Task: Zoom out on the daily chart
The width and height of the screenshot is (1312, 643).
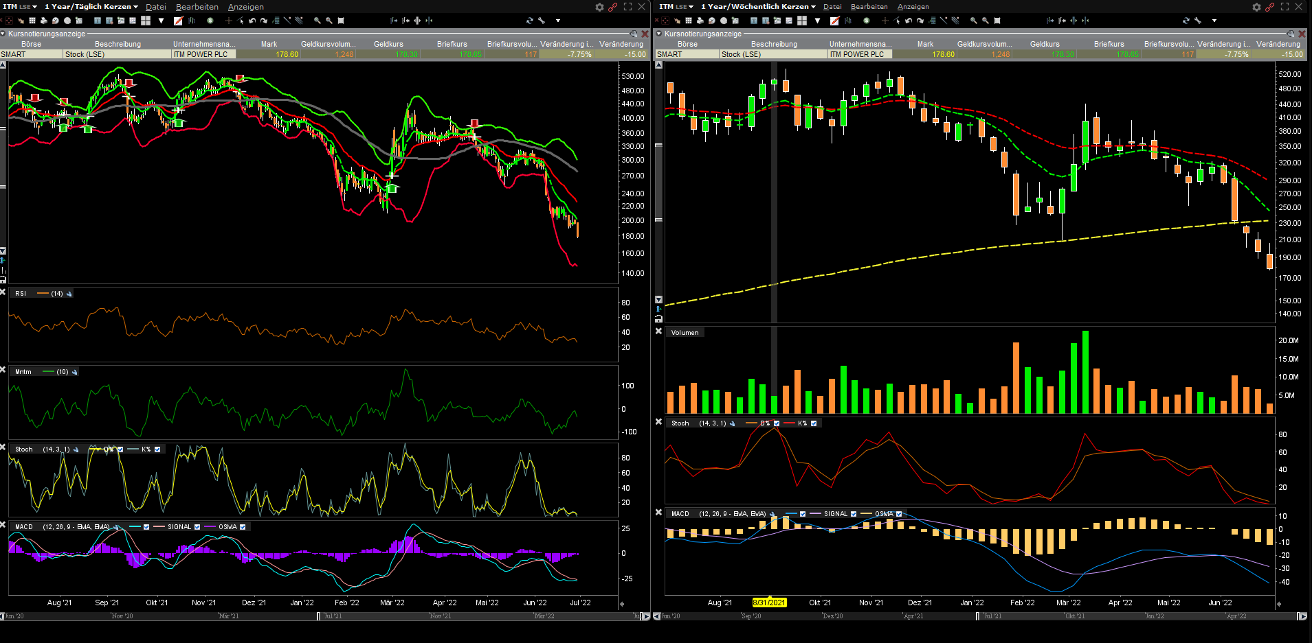Action: point(329,21)
